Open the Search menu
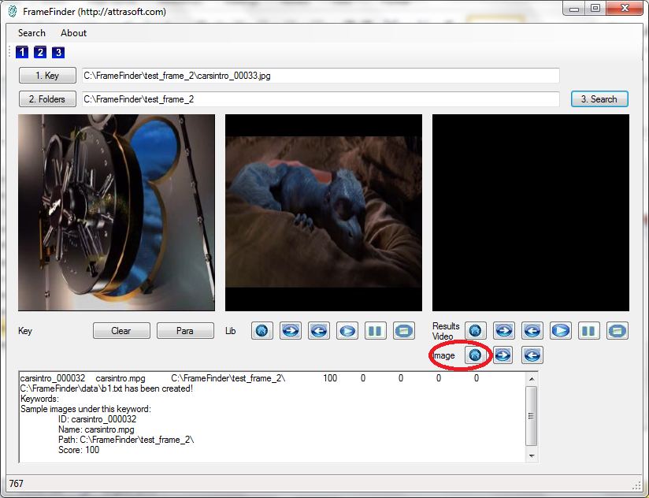The height and width of the screenshot is (498, 649). tap(32, 33)
